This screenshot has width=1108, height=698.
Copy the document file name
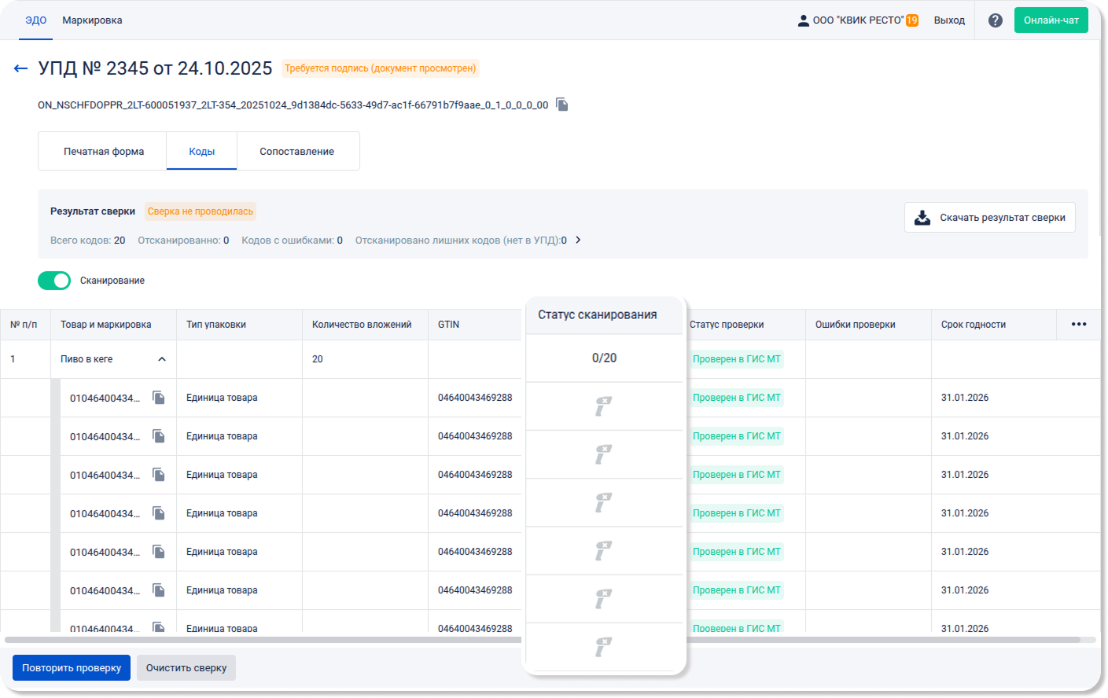[x=562, y=105]
